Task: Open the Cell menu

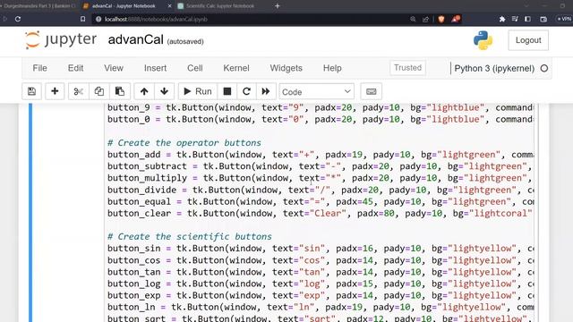Action: click(195, 68)
